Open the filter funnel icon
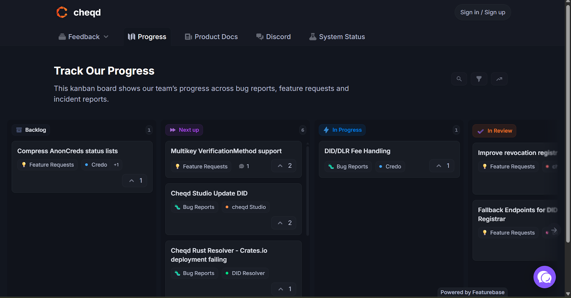571x298 pixels. coord(479,79)
